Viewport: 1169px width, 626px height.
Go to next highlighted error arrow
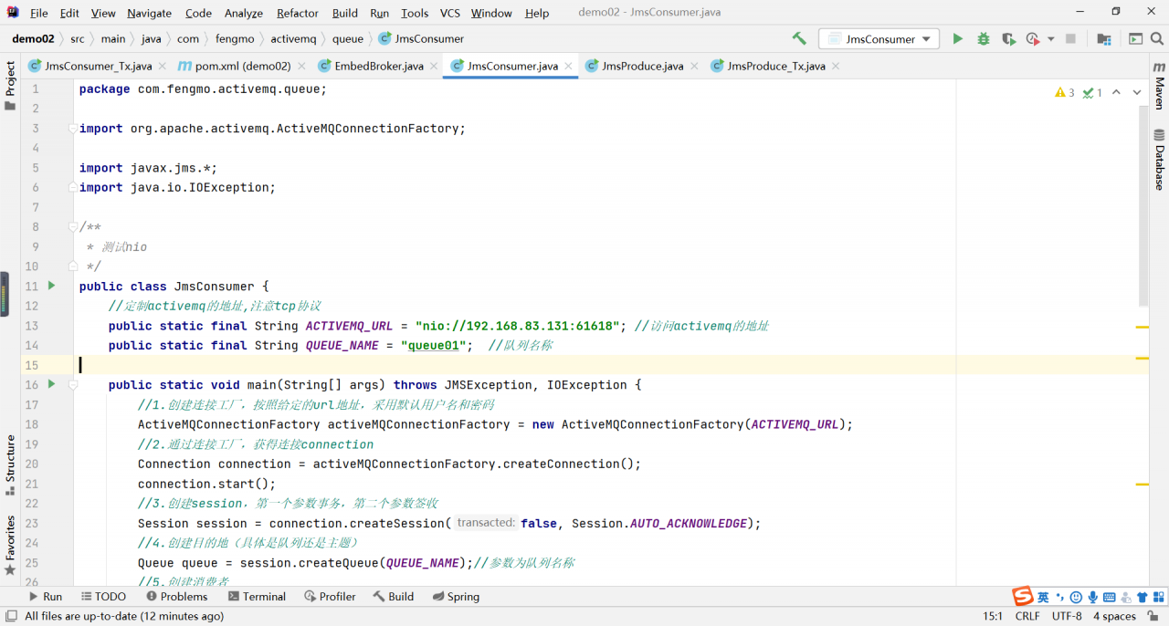[x=1137, y=92]
